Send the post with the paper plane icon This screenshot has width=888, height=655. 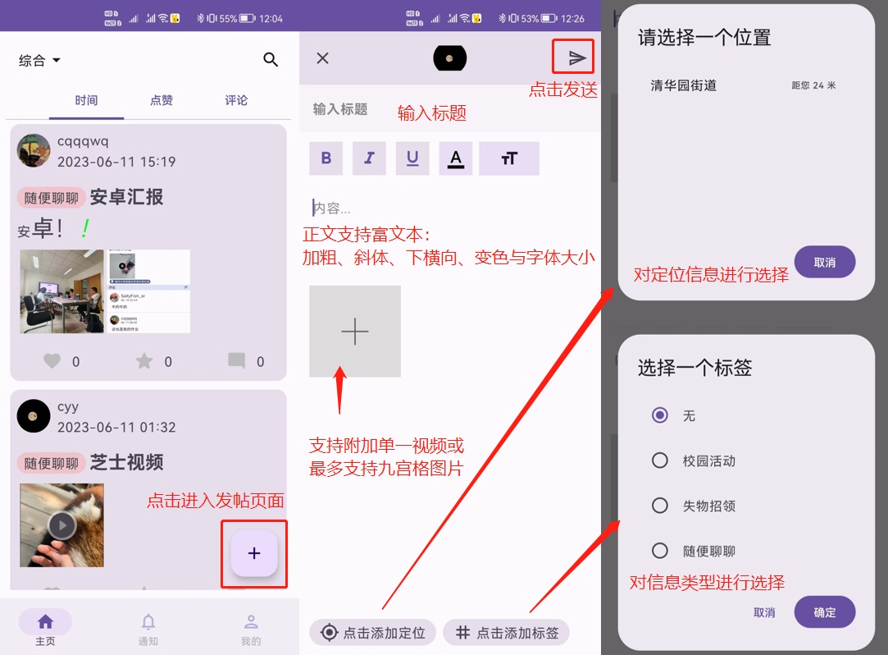[x=576, y=57]
